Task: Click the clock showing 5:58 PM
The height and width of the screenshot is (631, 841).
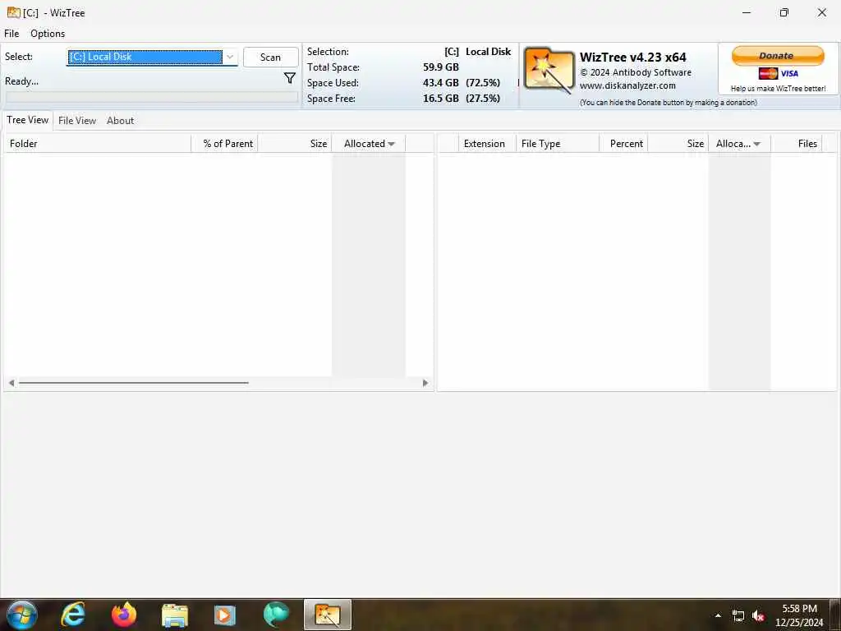Action: (799, 609)
